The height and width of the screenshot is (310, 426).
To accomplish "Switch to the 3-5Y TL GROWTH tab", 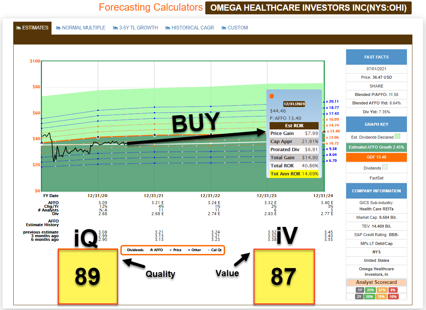I will (x=135, y=28).
